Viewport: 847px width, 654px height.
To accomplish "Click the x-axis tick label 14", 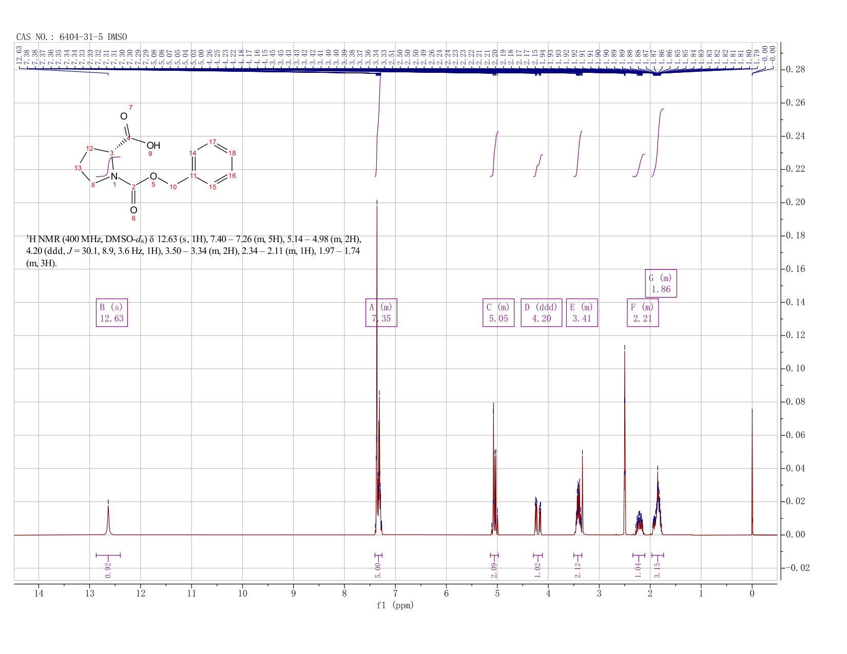I will point(38,593).
